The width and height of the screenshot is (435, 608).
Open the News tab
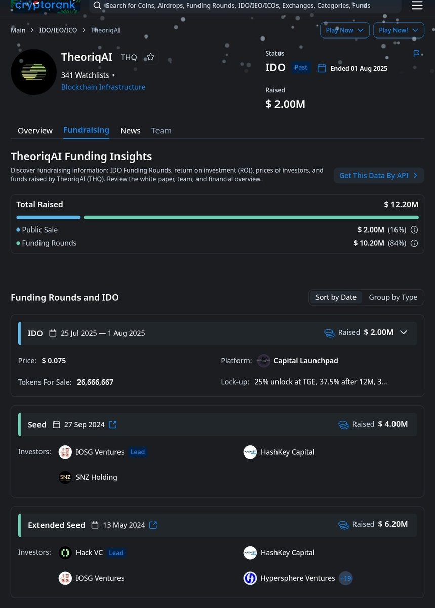point(130,131)
